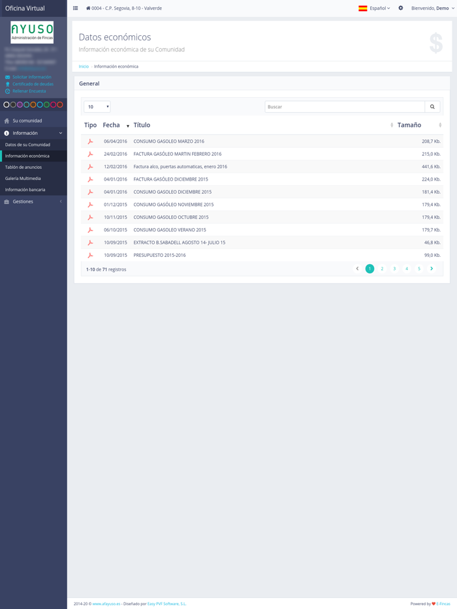
Task: Focus the Buscar search field
Action: click(345, 107)
